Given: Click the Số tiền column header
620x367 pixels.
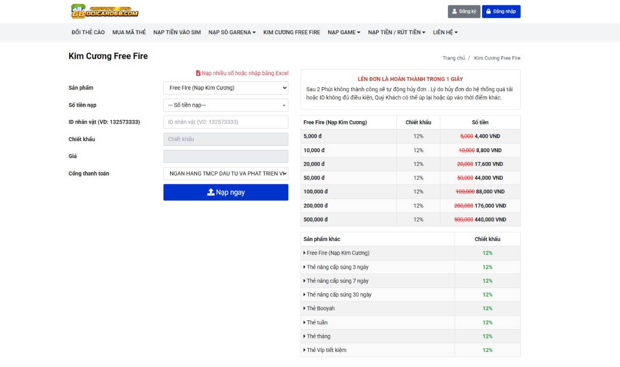Looking at the screenshot, I should coord(480,123).
